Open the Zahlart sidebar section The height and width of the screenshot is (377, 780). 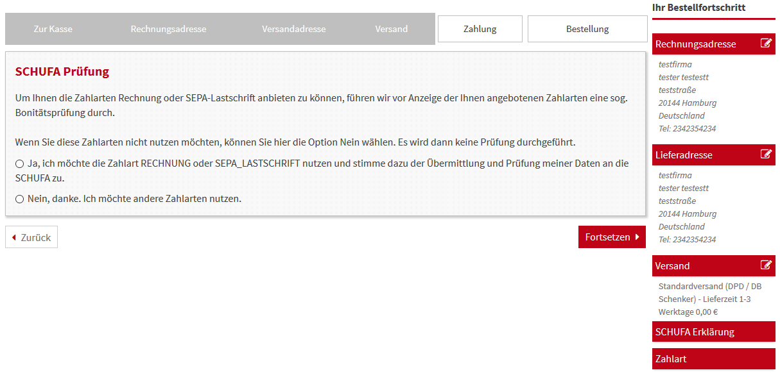coord(714,359)
